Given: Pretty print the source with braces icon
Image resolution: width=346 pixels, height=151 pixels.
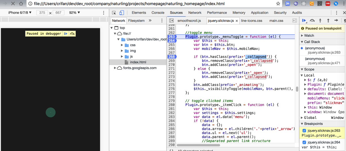Looking at the screenshot, I should click(171, 150).
